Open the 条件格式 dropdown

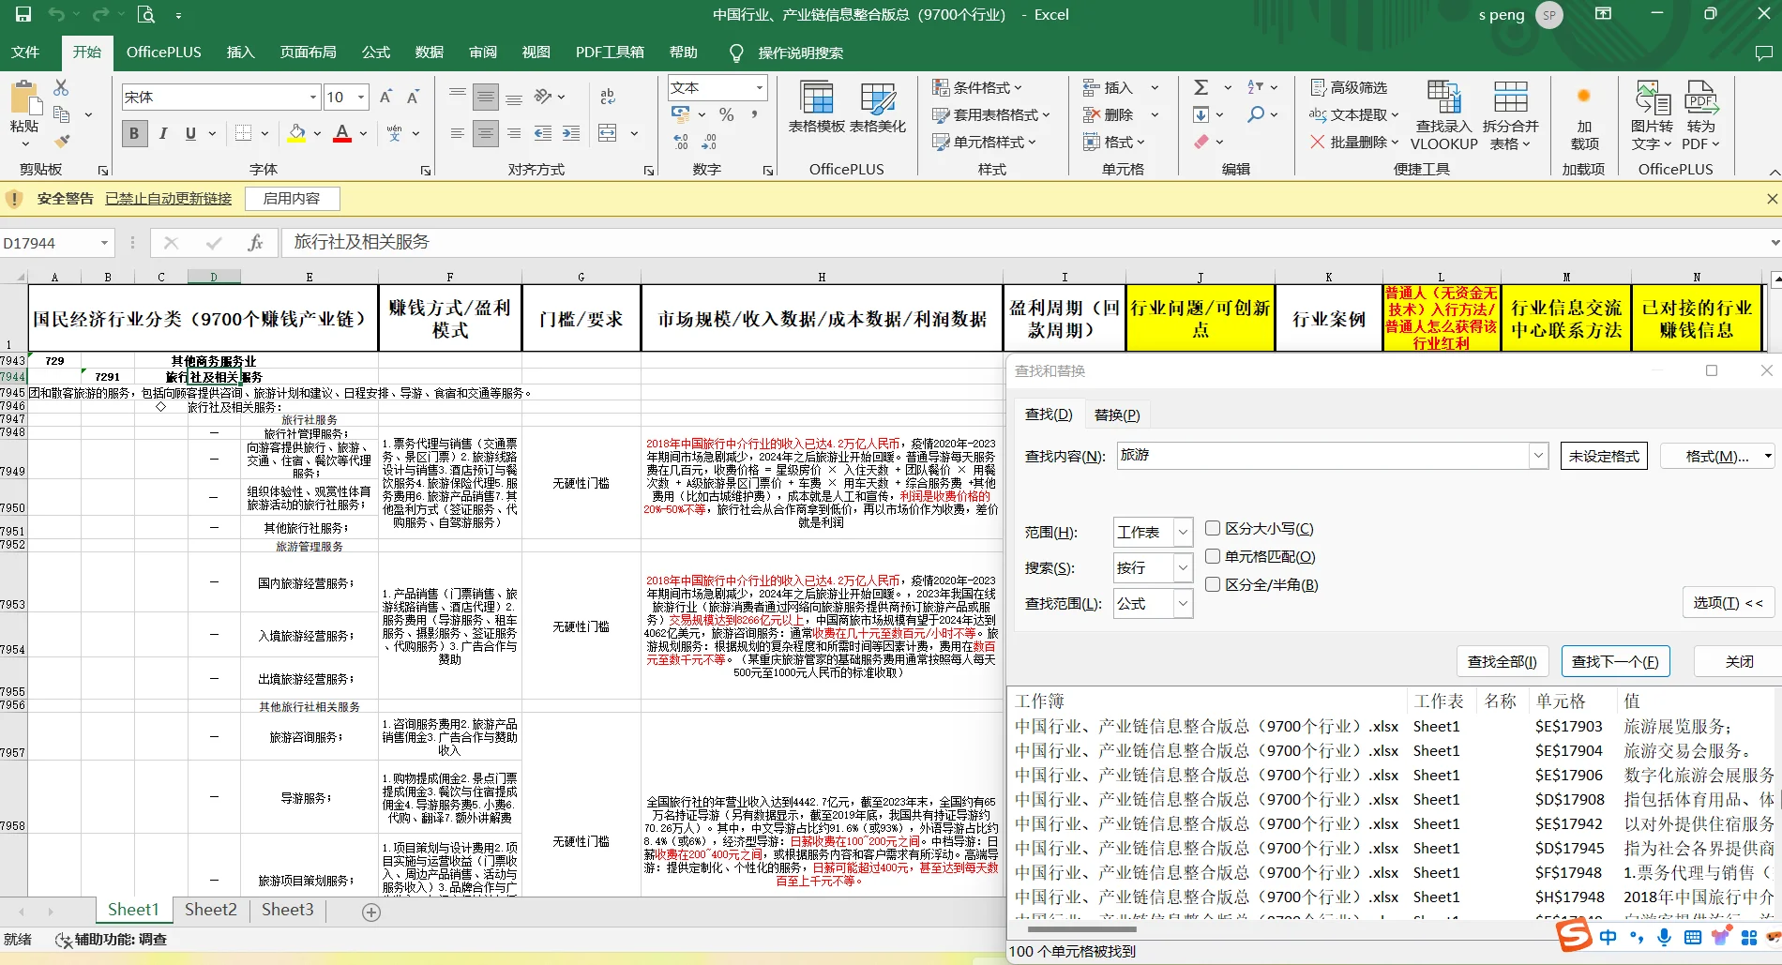point(977,87)
